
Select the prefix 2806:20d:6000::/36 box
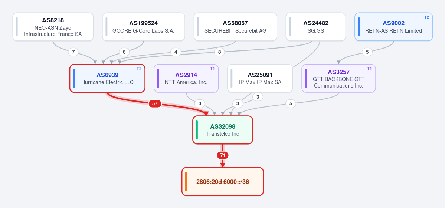223,181
